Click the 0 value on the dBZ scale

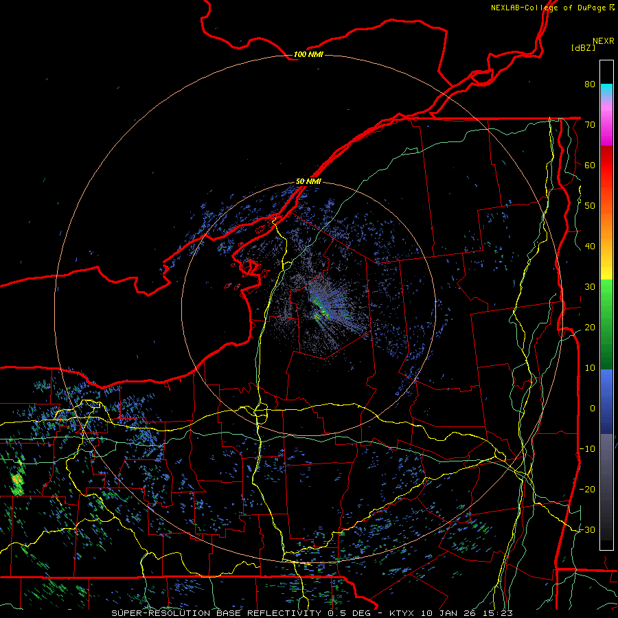pos(592,409)
